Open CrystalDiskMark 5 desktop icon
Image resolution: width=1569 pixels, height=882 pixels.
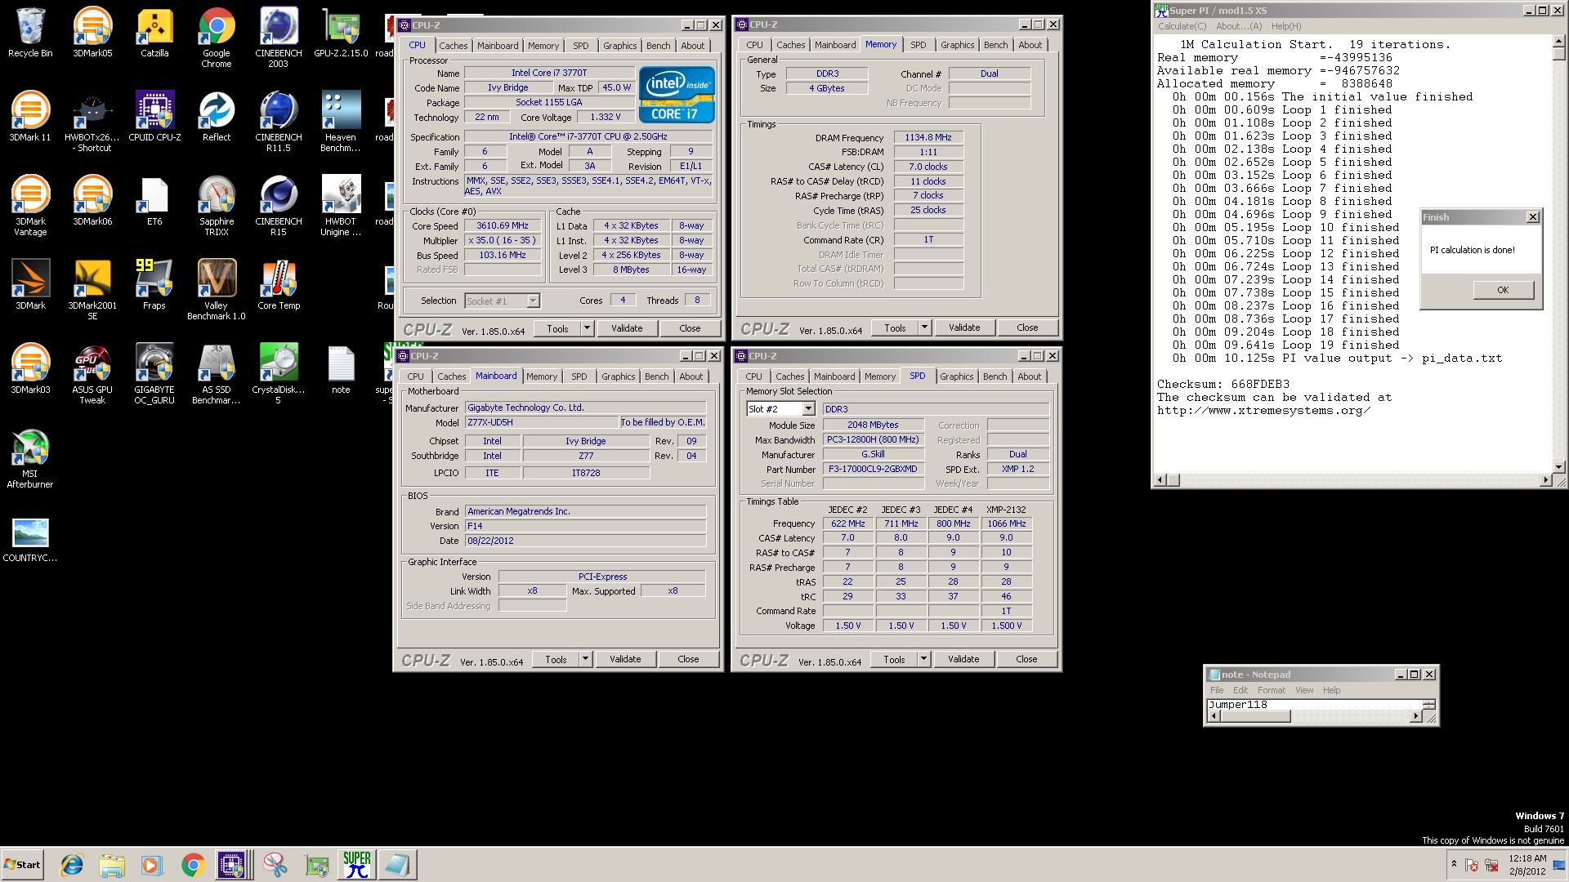pos(279,374)
